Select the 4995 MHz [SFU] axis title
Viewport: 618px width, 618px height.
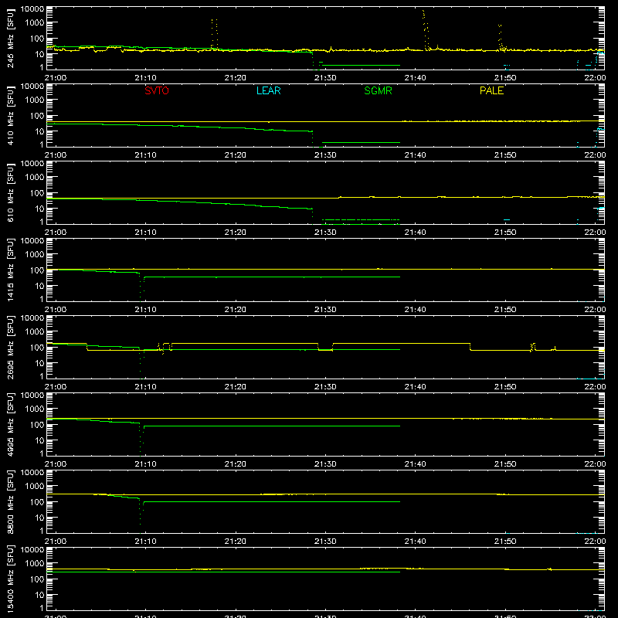[11, 424]
